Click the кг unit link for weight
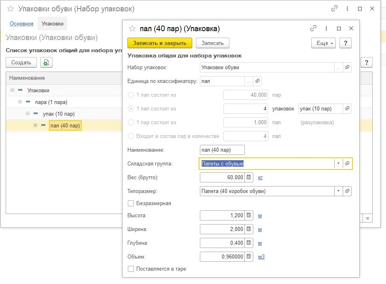Viewport: 386px width, 284px height. (x=261, y=177)
